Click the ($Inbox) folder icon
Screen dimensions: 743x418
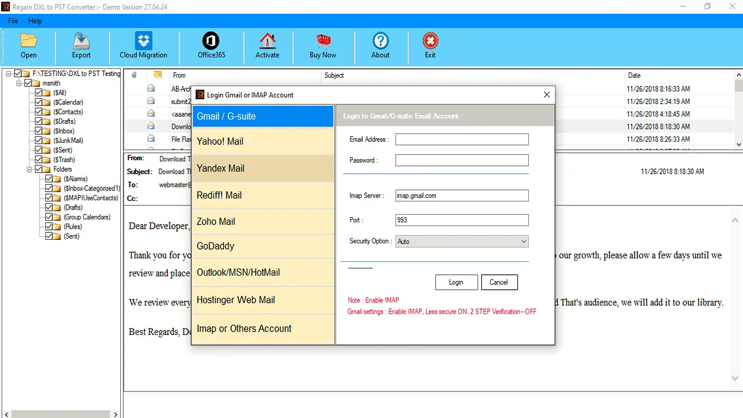(x=48, y=131)
